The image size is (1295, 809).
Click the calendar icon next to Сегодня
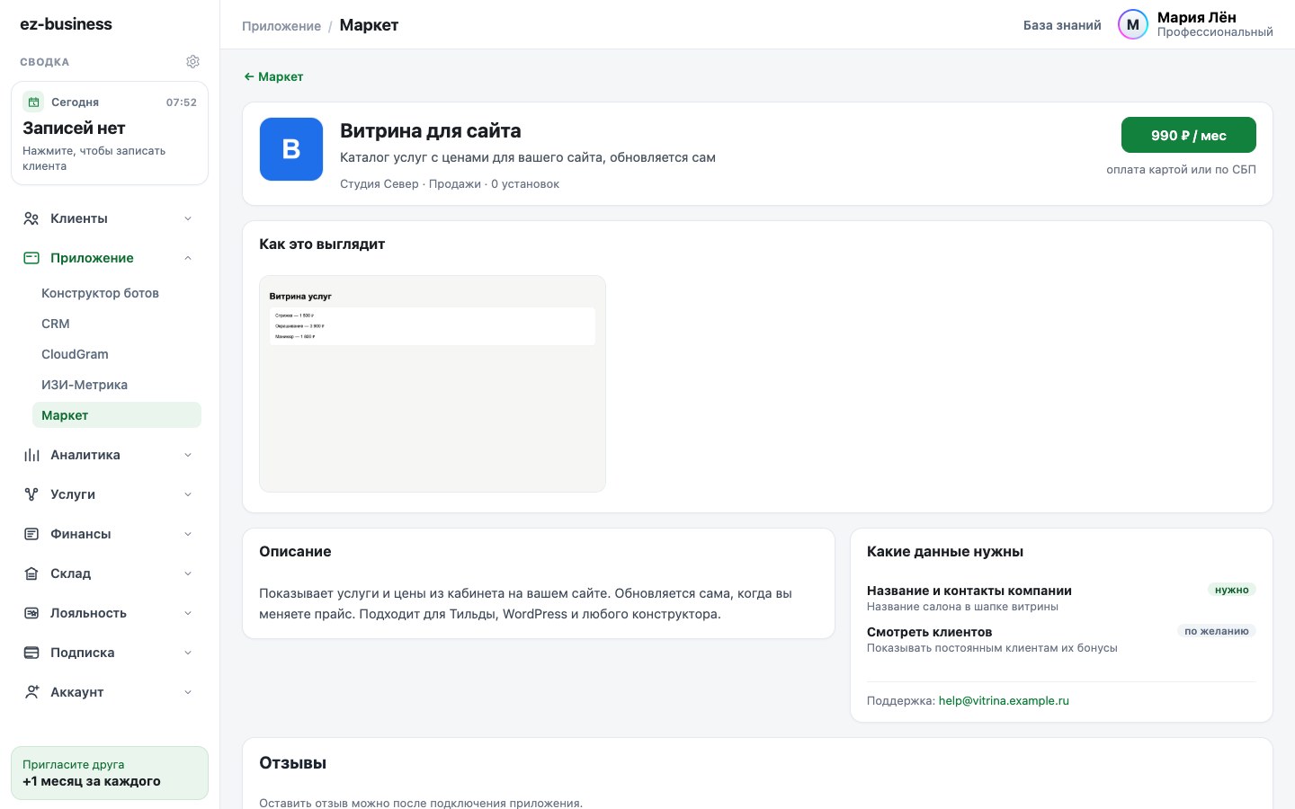click(x=33, y=102)
